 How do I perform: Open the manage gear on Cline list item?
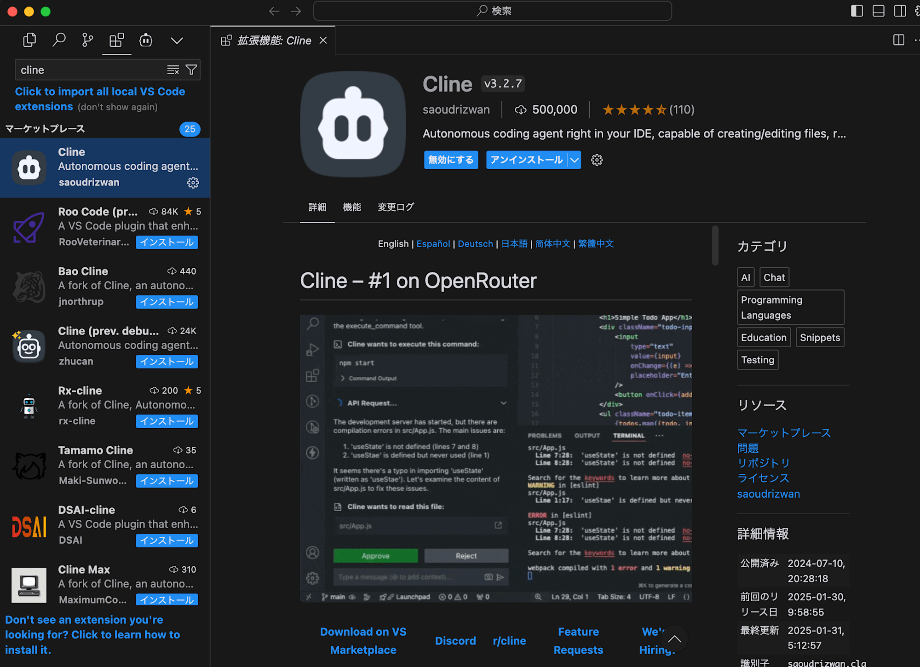pos(193,183)
